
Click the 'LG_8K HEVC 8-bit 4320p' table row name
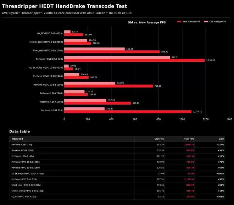pos(24,196)
